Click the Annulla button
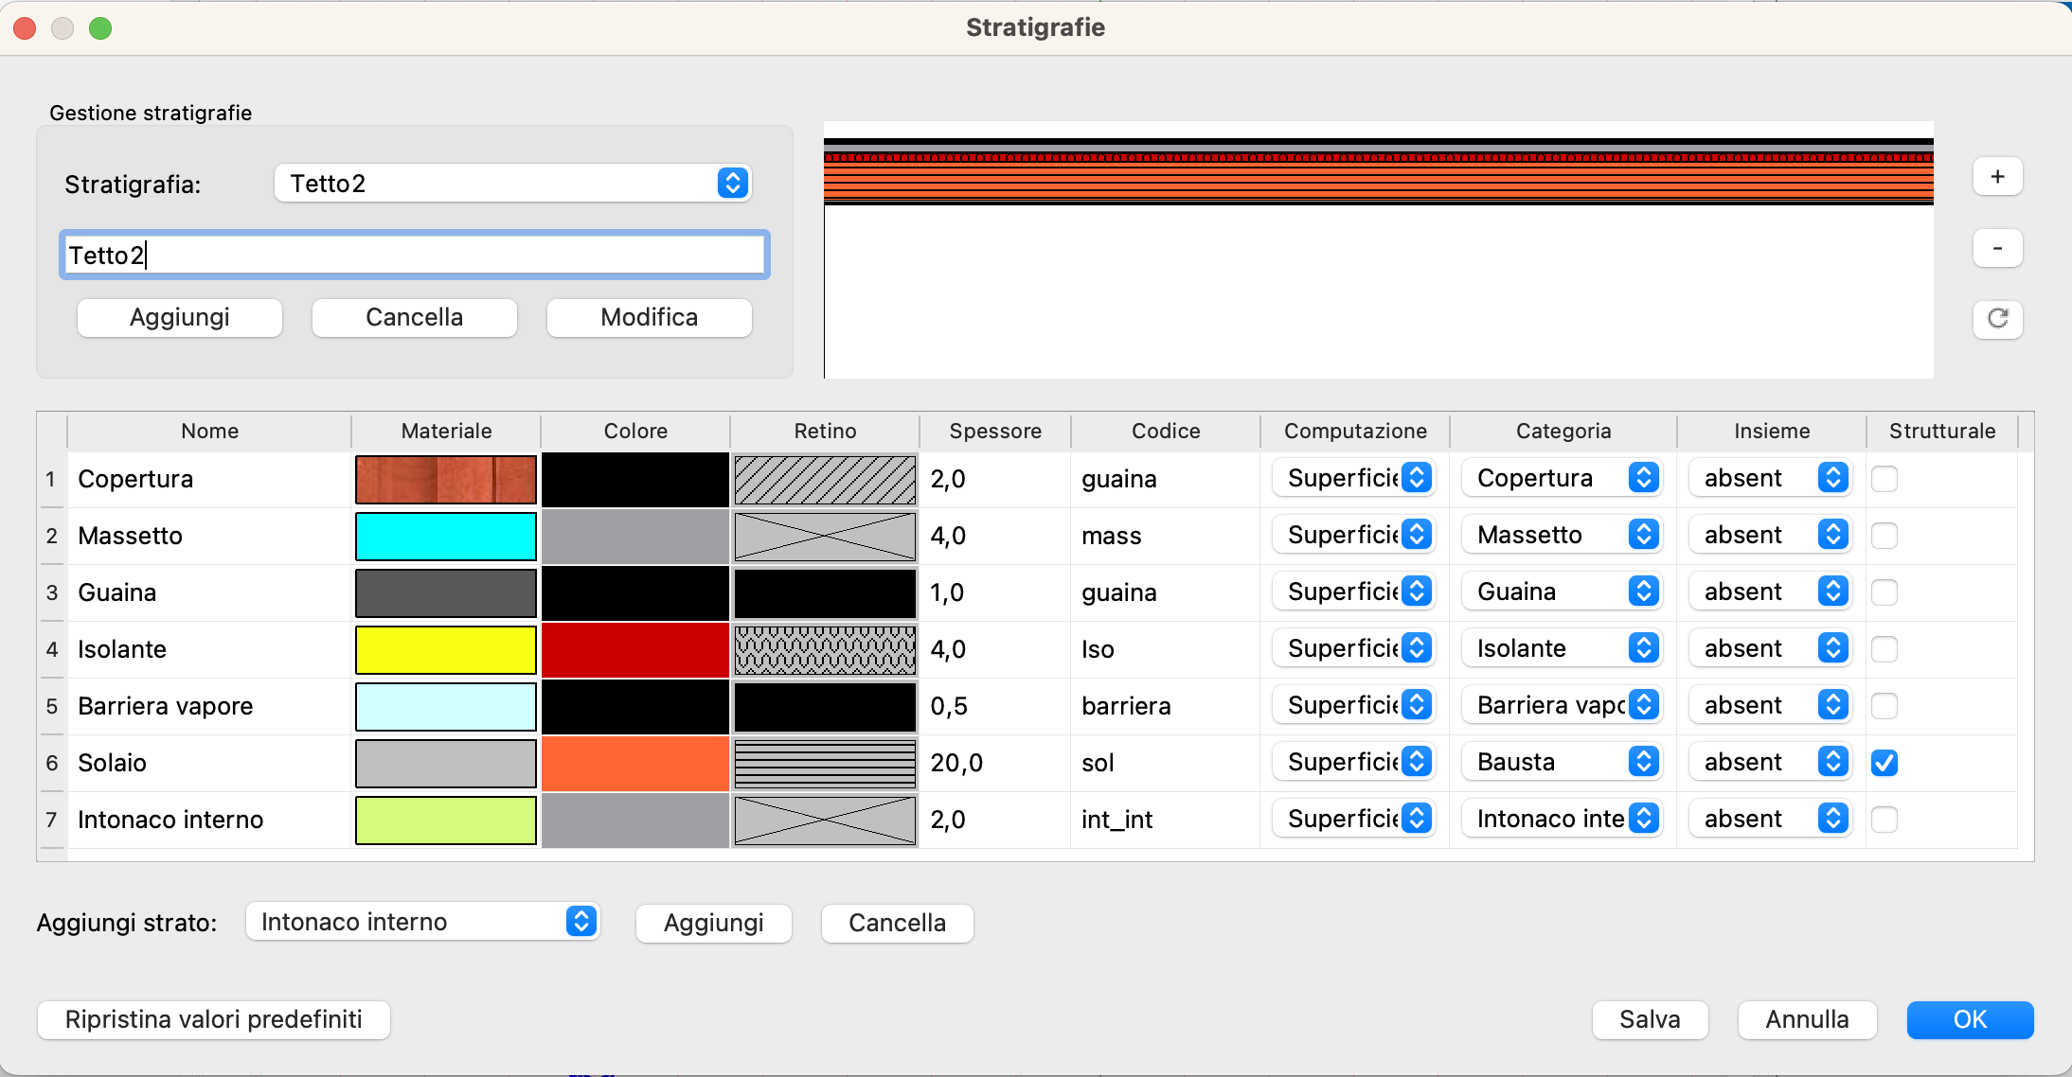The width and height of the screenshot is (2072, 1077). pos(1807,1019)
